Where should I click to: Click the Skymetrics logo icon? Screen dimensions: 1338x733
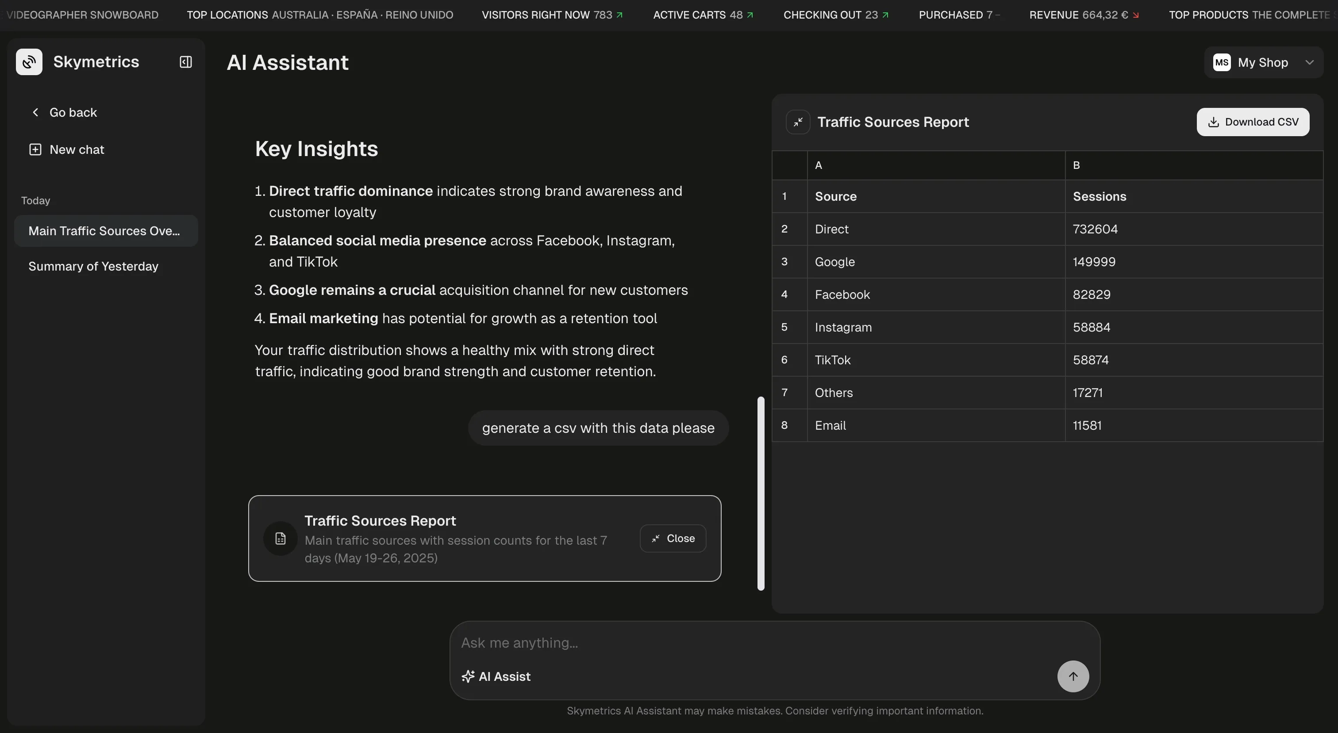click(29, 62)
